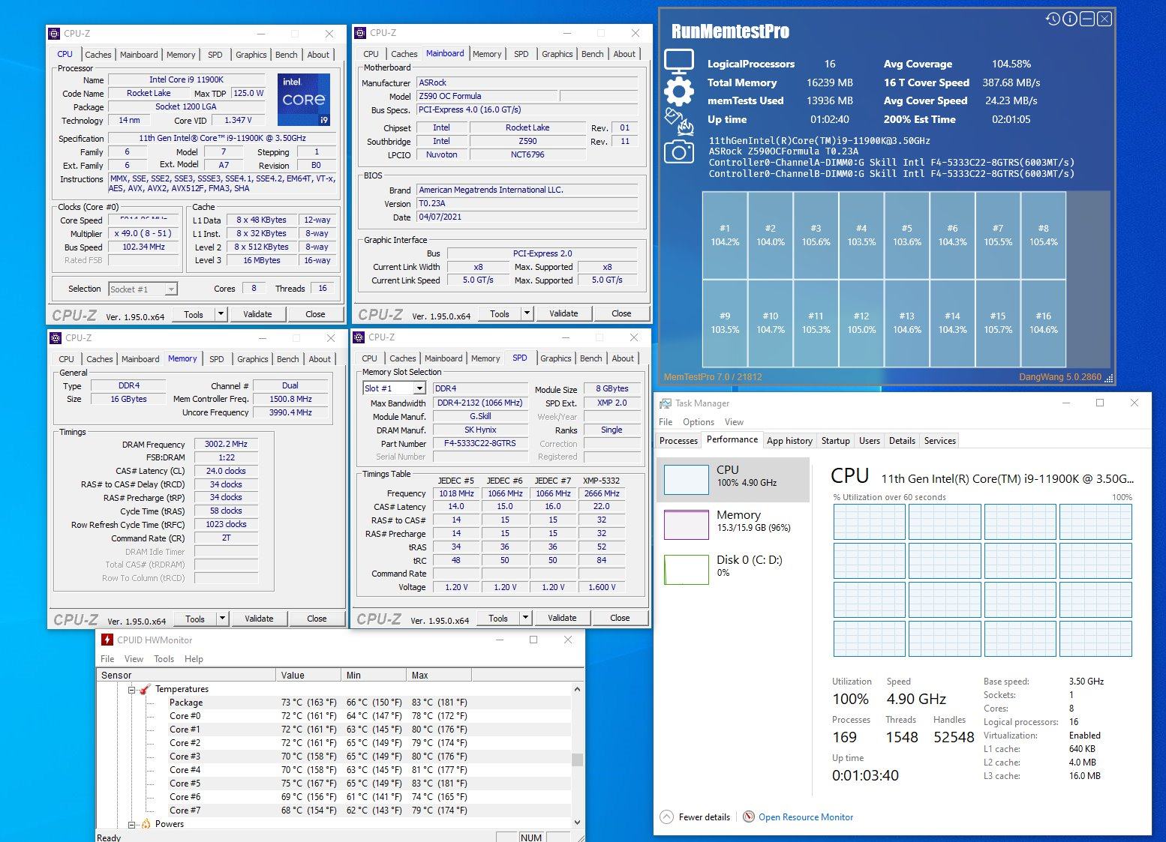1166x842 pixels.
Task: Open Tools dropdown arrow in CPU-Z Memory window
Action: (x=222, y=619)
